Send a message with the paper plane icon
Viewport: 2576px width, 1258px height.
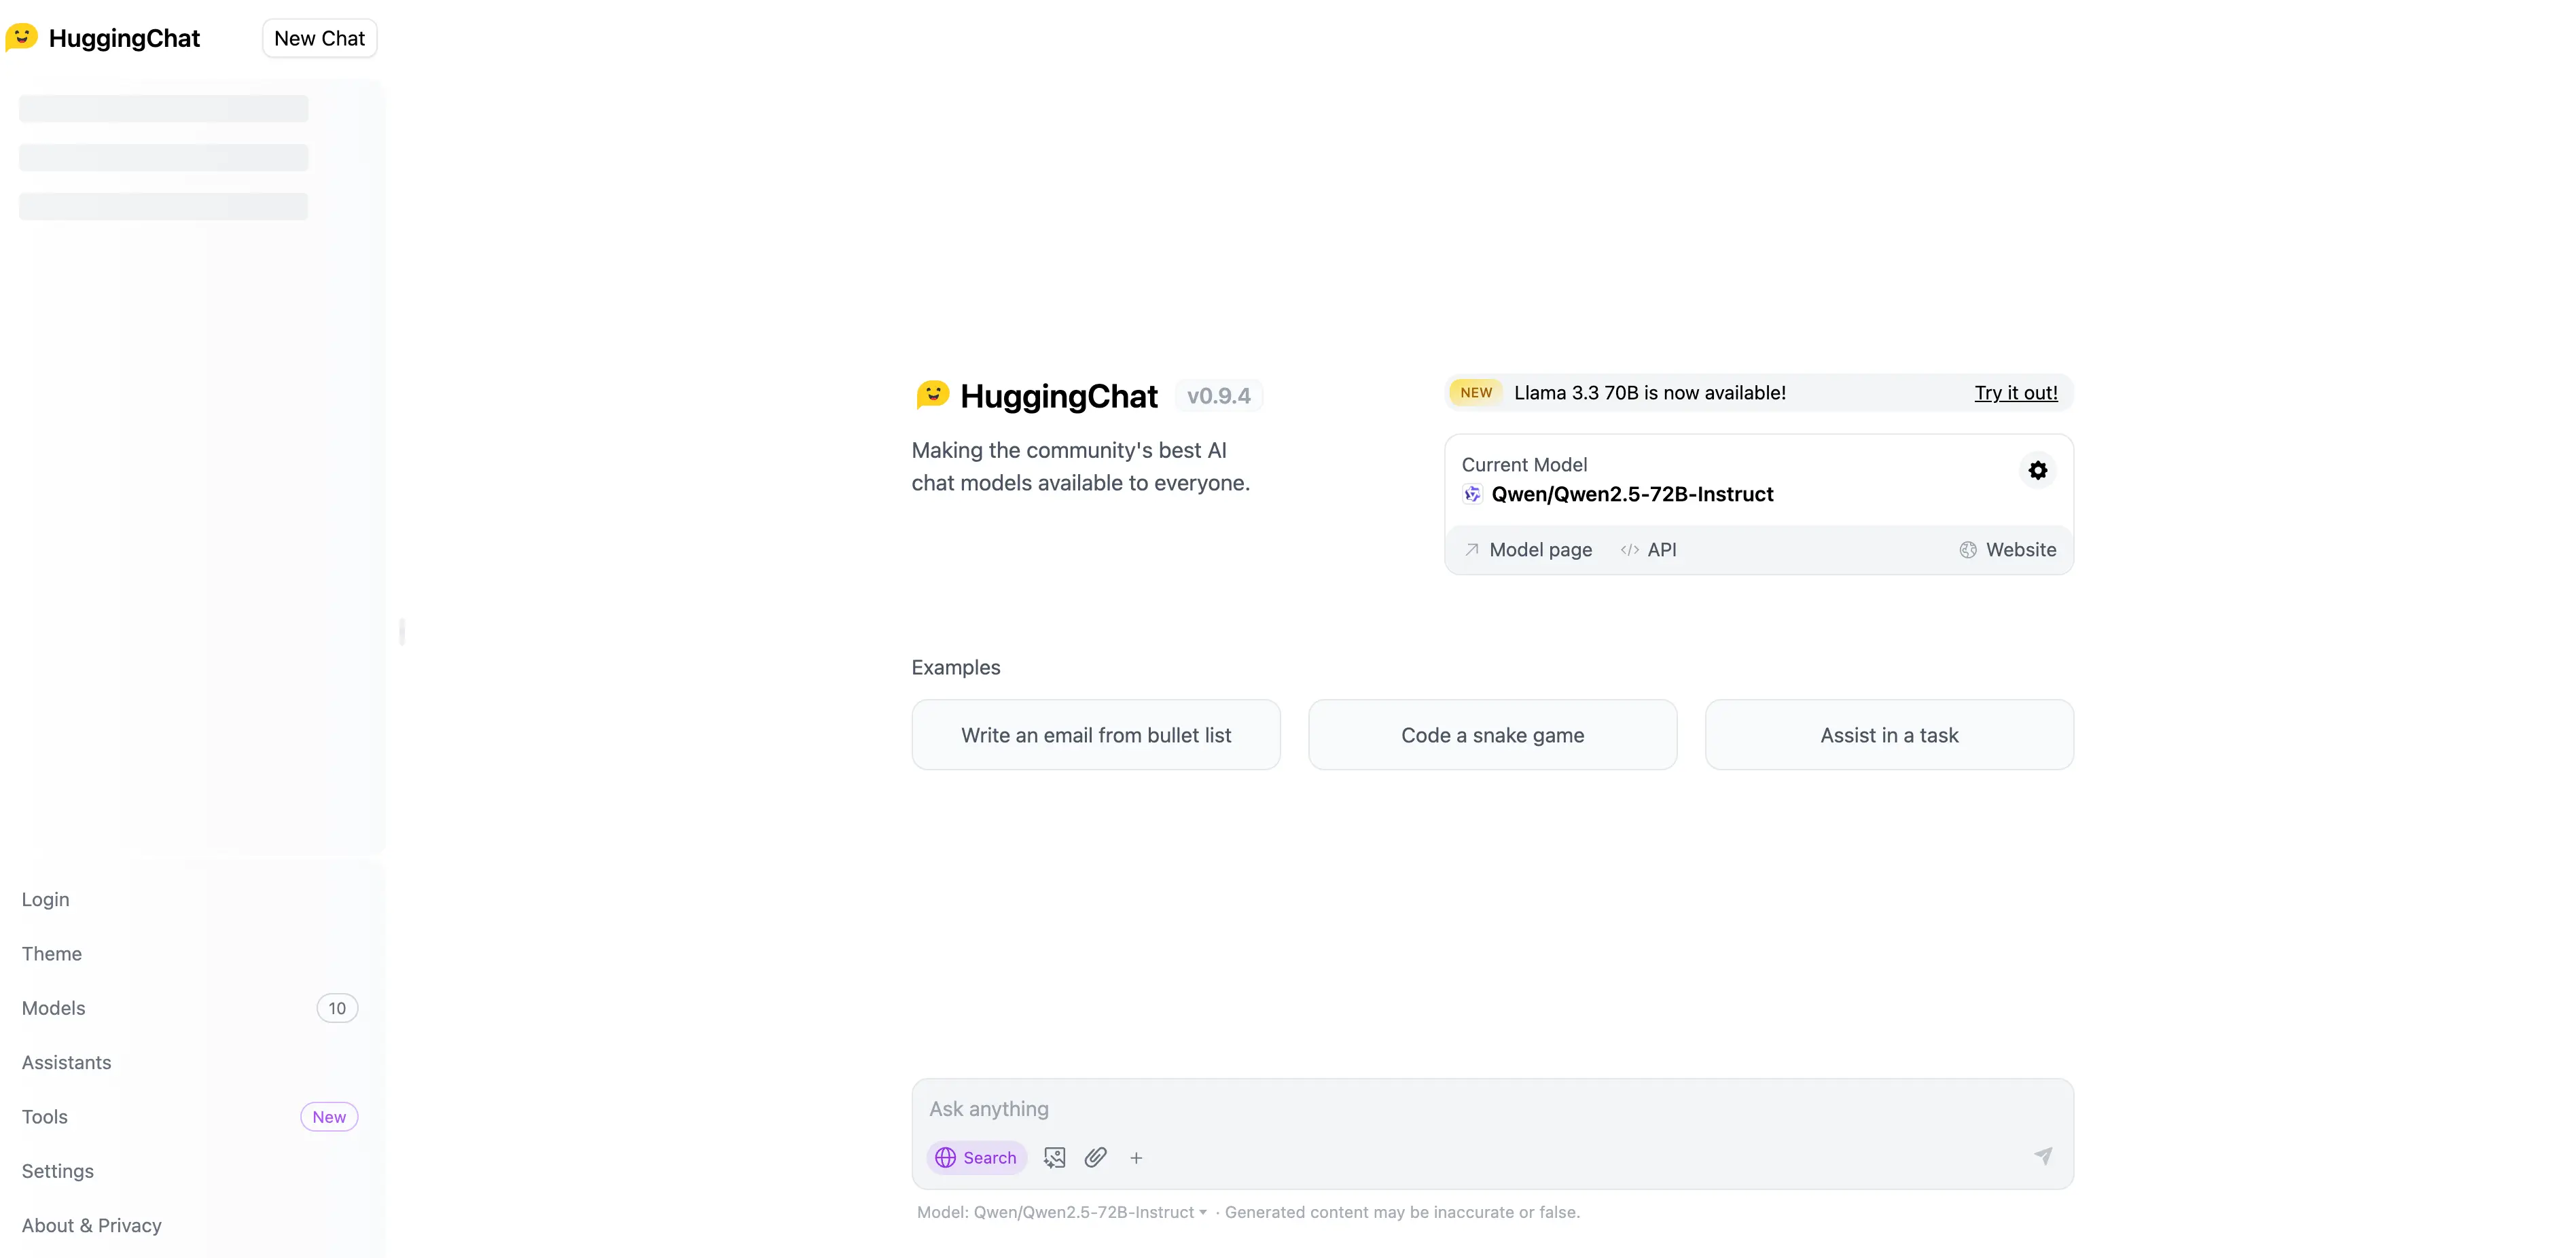tap(2043, 1155)
